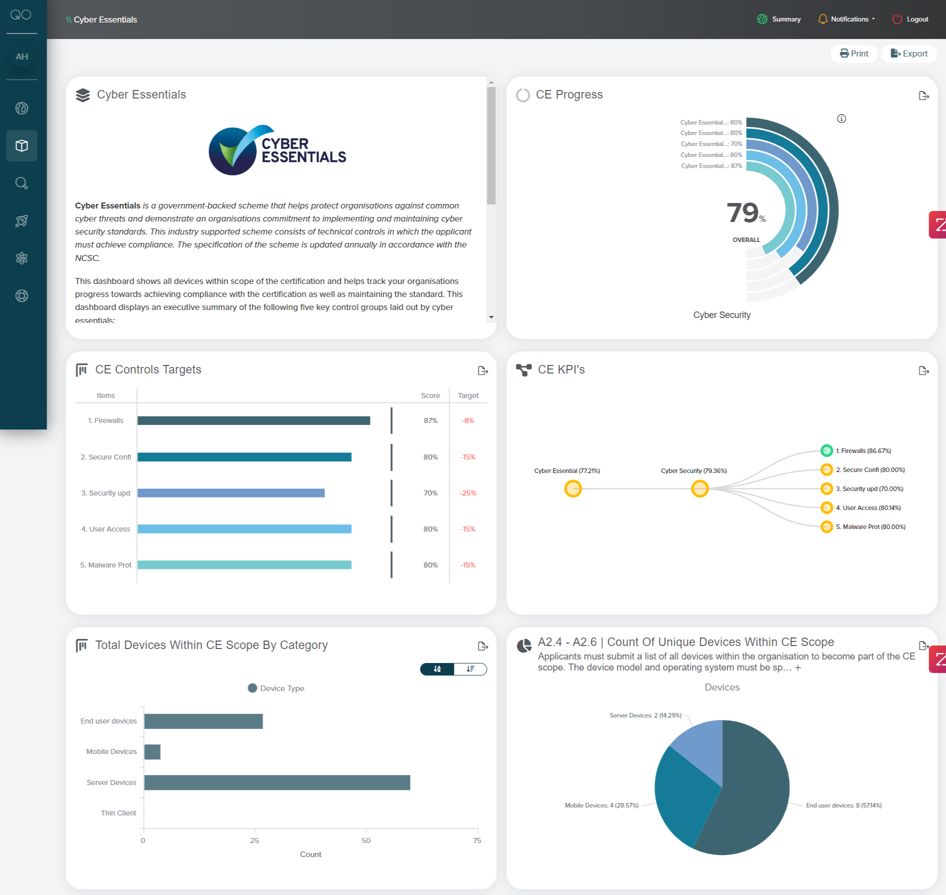The image size is (946, 895).
Task: Click the CE Progress info icon
Action: 842,118
